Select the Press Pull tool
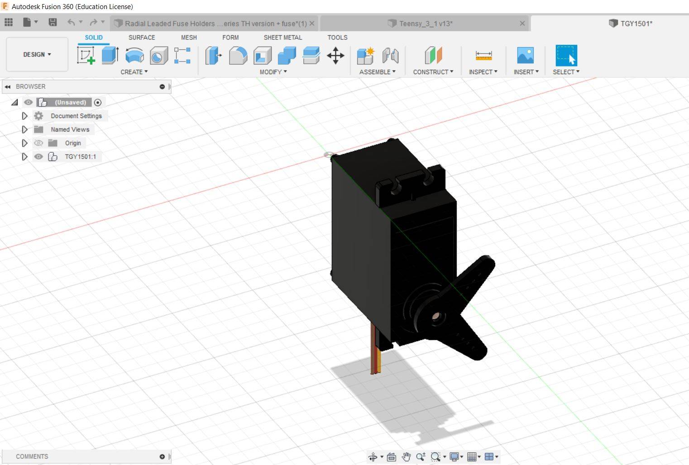Screen dimensions: 689x465 (213, 56)
